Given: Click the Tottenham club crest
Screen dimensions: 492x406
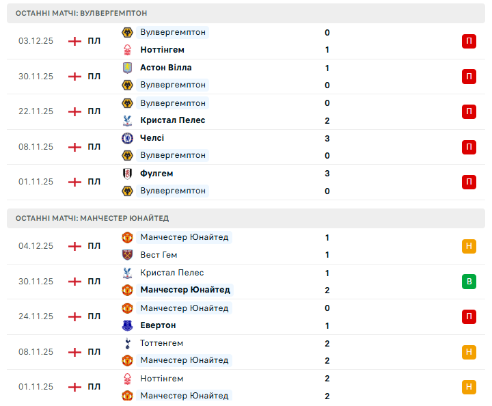Looking at the screenshot, I should coord(127,343).
